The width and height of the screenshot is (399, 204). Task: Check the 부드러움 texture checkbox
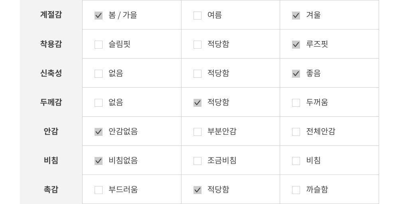99,190
